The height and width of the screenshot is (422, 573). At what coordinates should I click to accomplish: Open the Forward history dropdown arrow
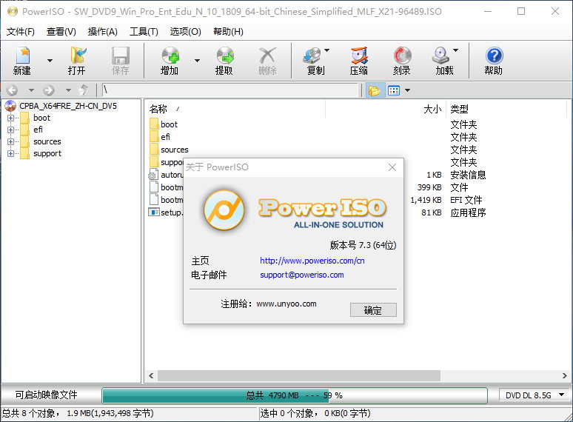coord(68,90)
